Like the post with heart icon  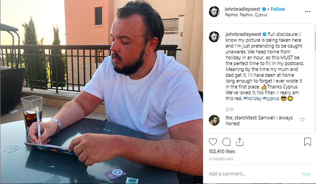point(213,142)
